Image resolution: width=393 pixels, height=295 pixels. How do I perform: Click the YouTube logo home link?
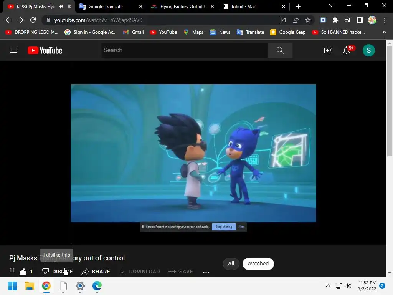click(45, 50)
